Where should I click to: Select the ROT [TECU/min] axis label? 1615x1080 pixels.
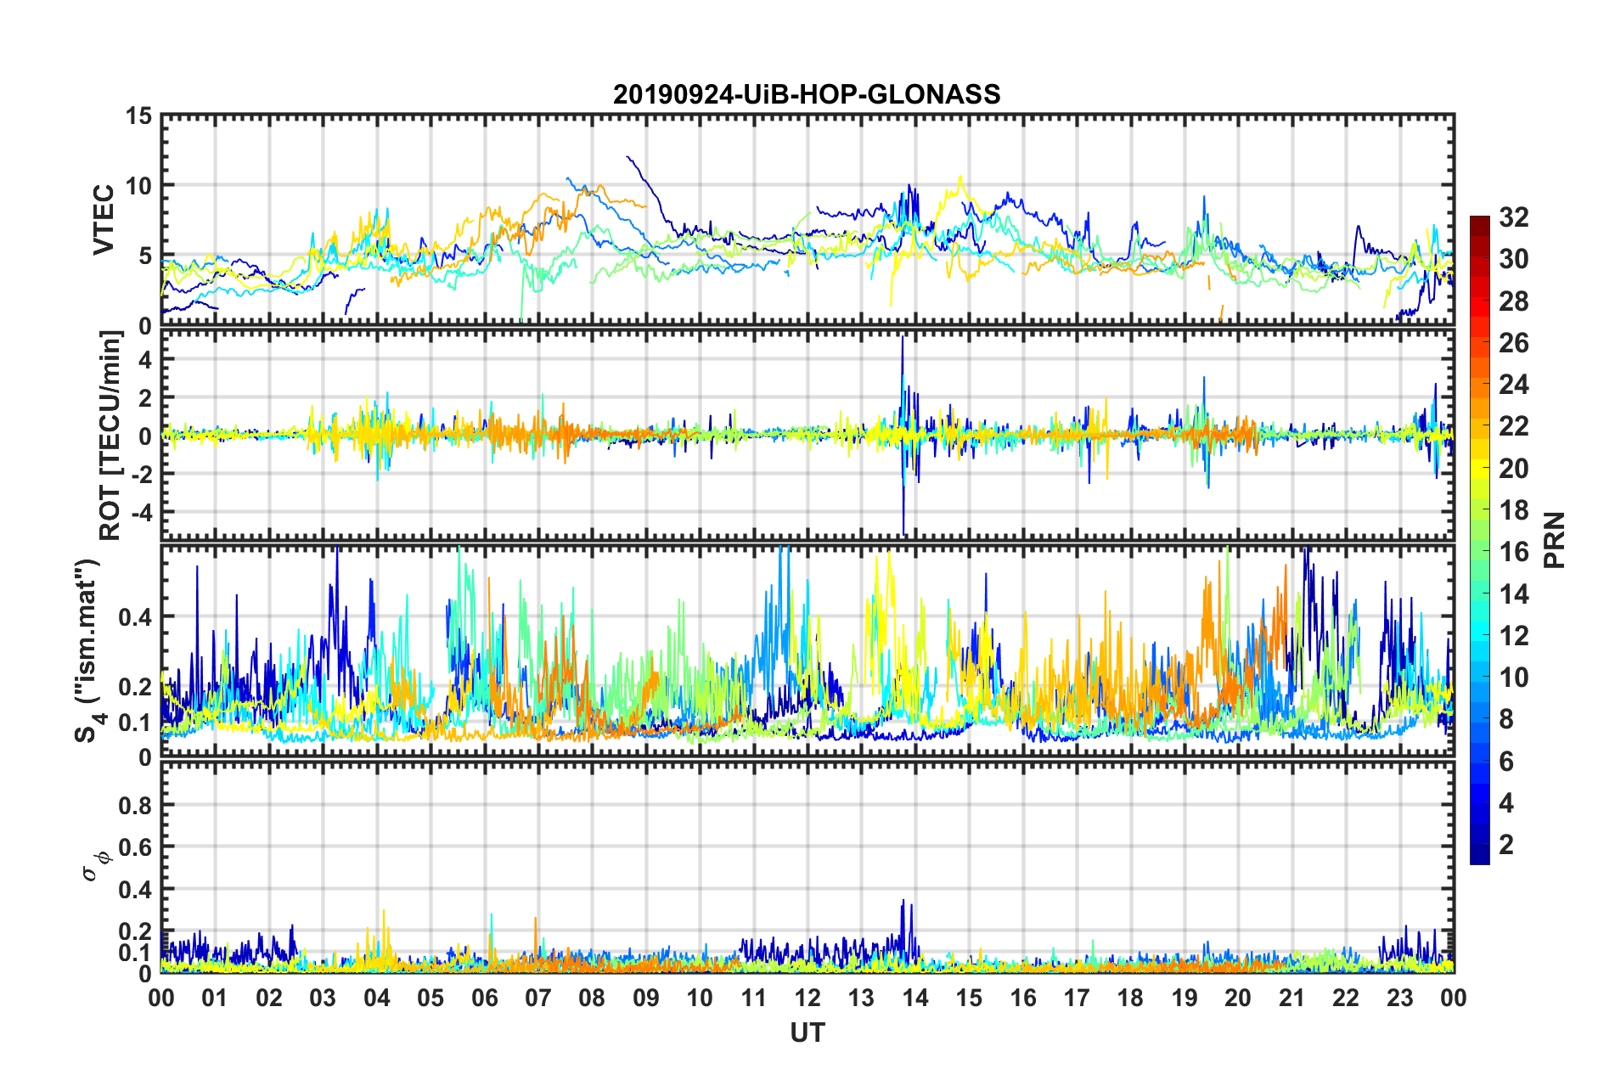pos(110,436)
